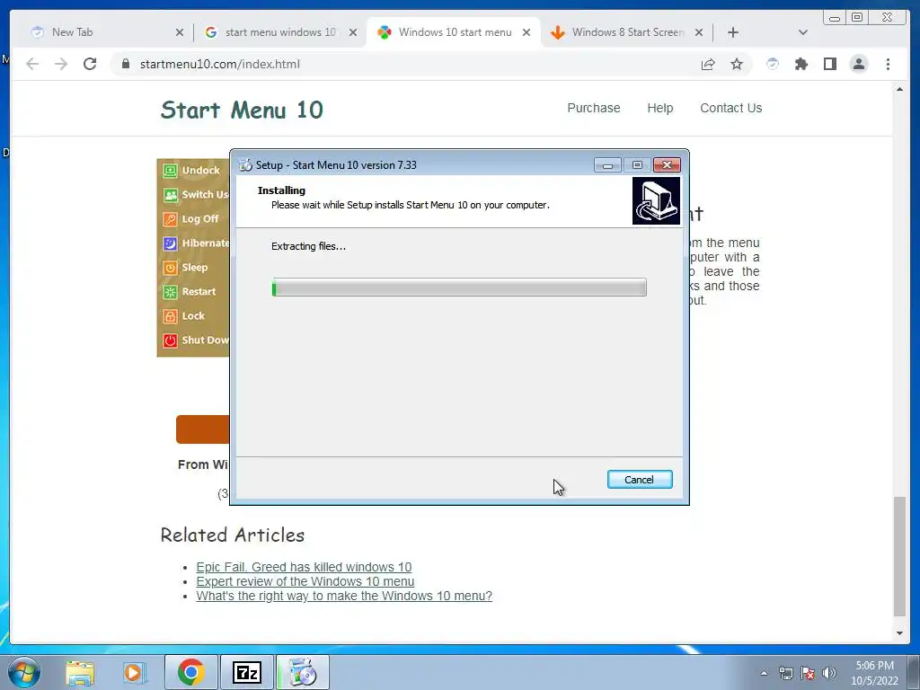Close the Windows 8 Start Screen tab
The width and height of the screenshot is (920, 690).
click(x=699, y=33)
